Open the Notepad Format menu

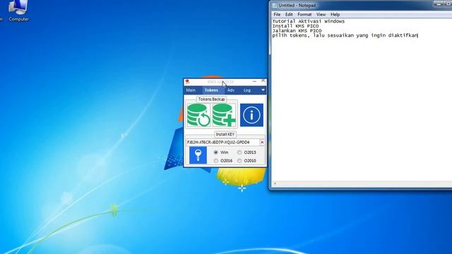(x=304, y=14)
